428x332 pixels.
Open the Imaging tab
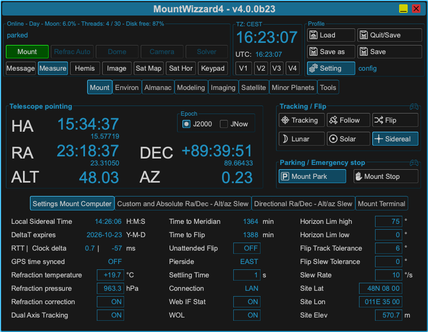point(223,87)
